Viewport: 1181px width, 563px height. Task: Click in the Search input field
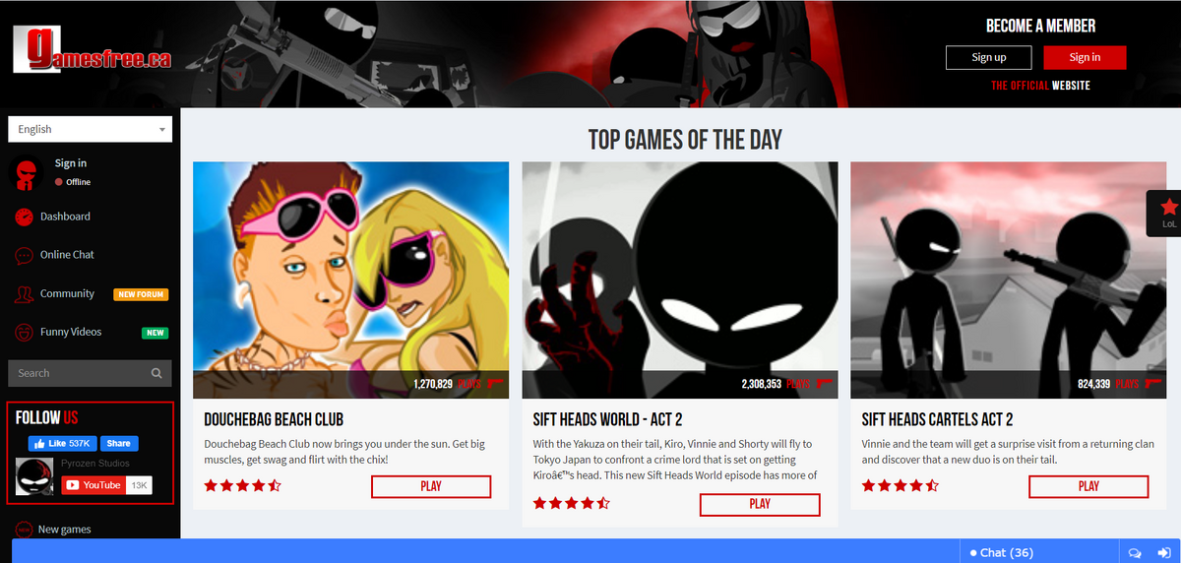[x=79, y=373]
